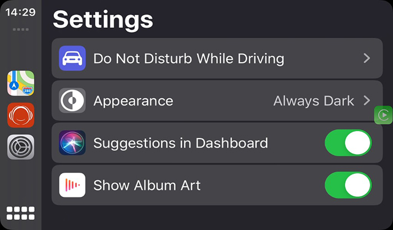Image resolution: width=393 pixels, height=230 pixels.
Task: Tap the Album Art waveform icon
Action: (72, 185)
